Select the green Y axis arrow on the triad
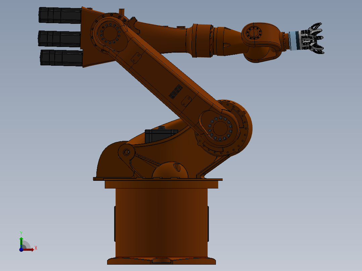 pyautogui.click(x=21, y=239)
